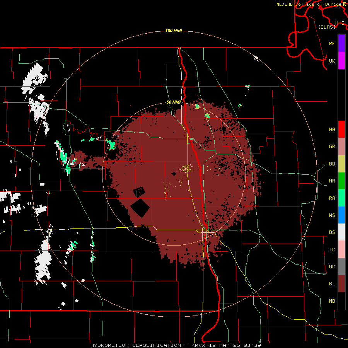Click the DS legend label
Image resolution: width=348 pixels, height=348 pixels.
coord(332,232)
